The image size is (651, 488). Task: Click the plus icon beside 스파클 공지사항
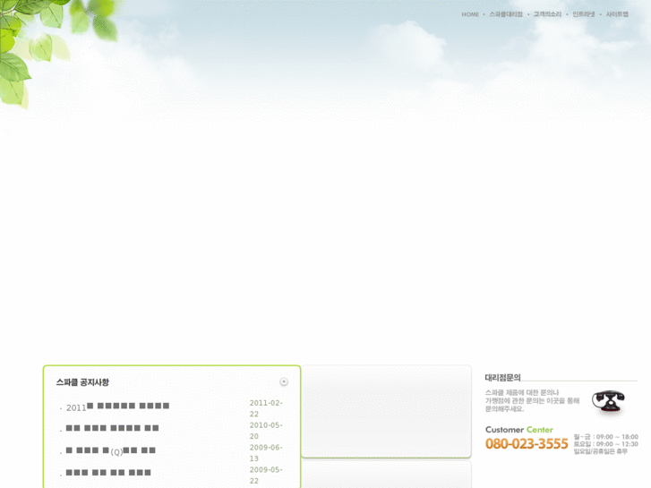tap(284, 381)
